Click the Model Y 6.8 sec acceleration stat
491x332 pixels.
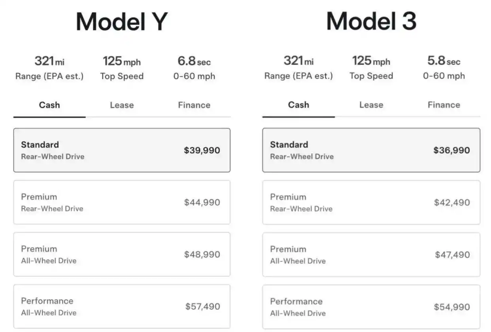coord(194,68)
